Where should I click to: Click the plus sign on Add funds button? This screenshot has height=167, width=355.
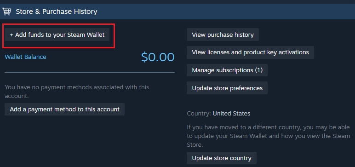point(11,35)
